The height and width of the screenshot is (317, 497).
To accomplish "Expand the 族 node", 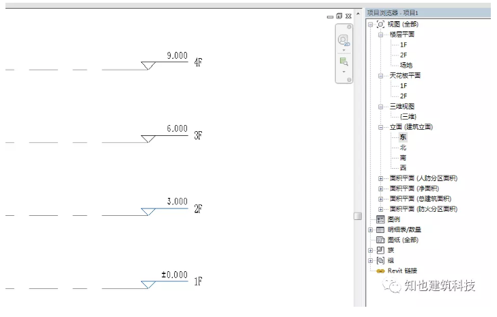I will [x=370, y=250].
